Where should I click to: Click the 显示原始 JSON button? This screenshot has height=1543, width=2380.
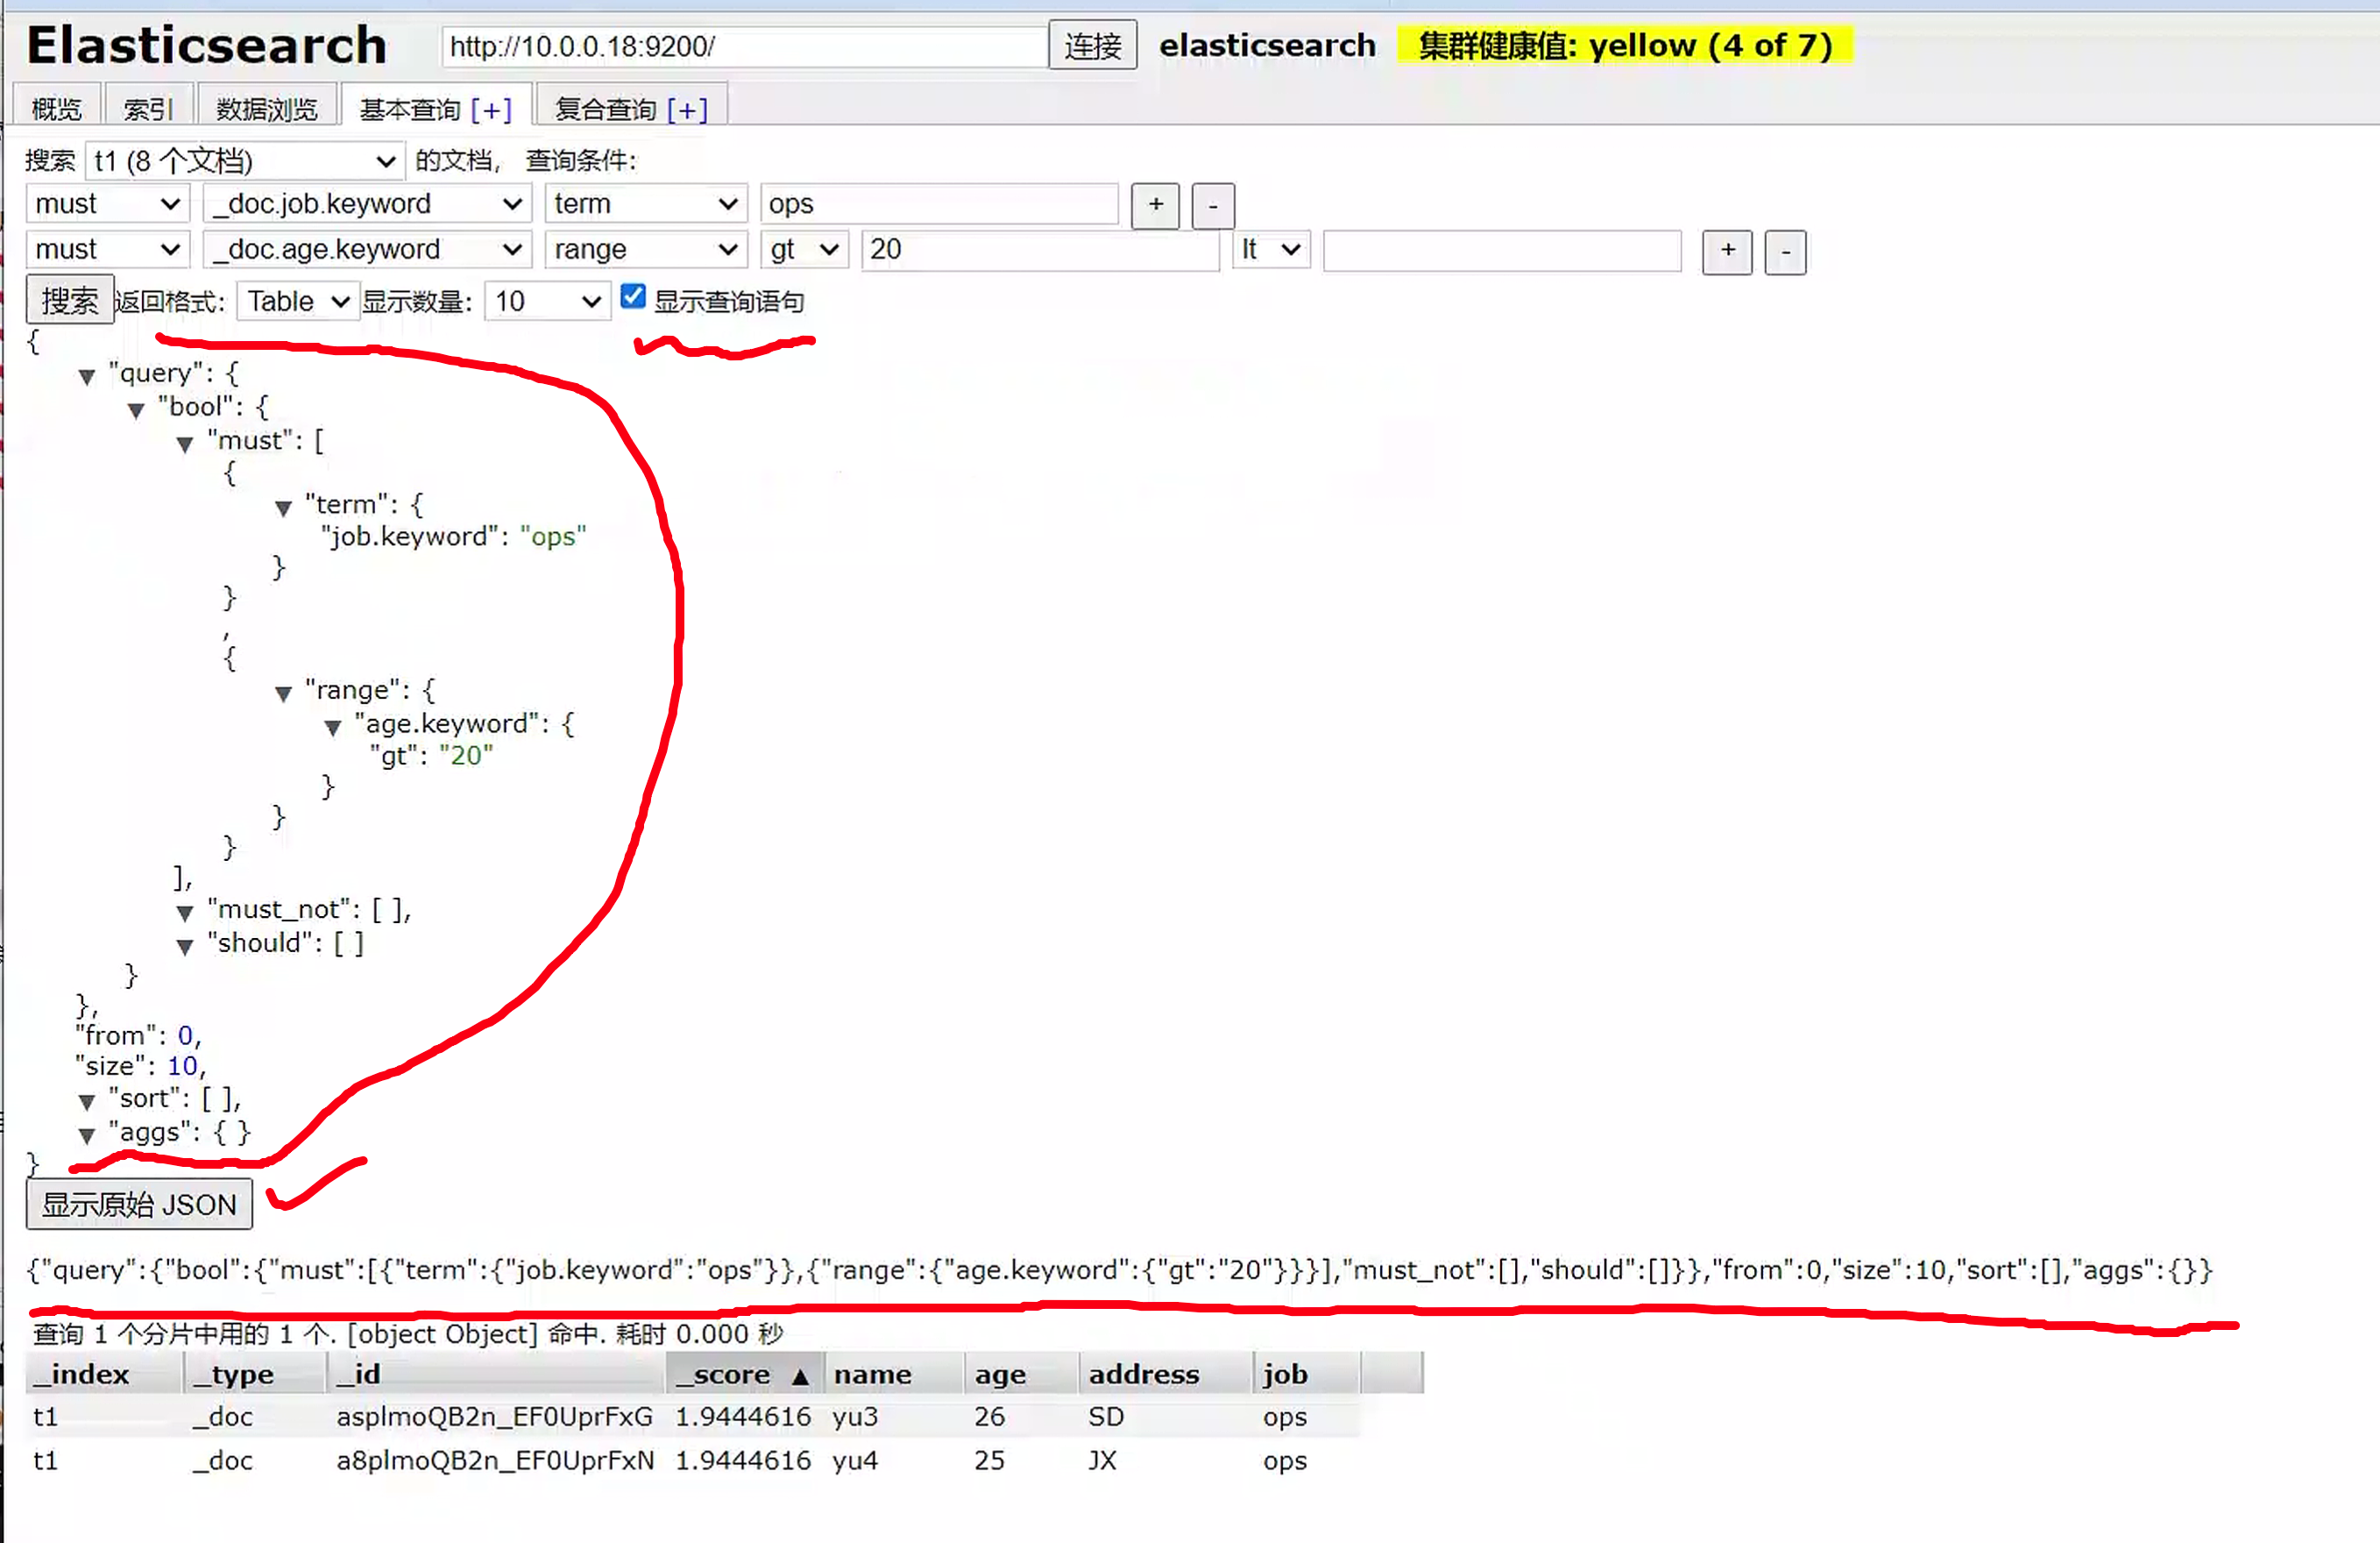click(x=139, y=1204)
